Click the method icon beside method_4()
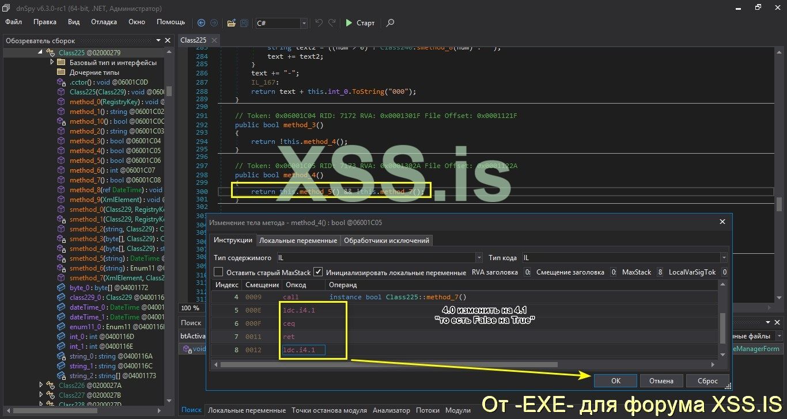 coord(61,151)
